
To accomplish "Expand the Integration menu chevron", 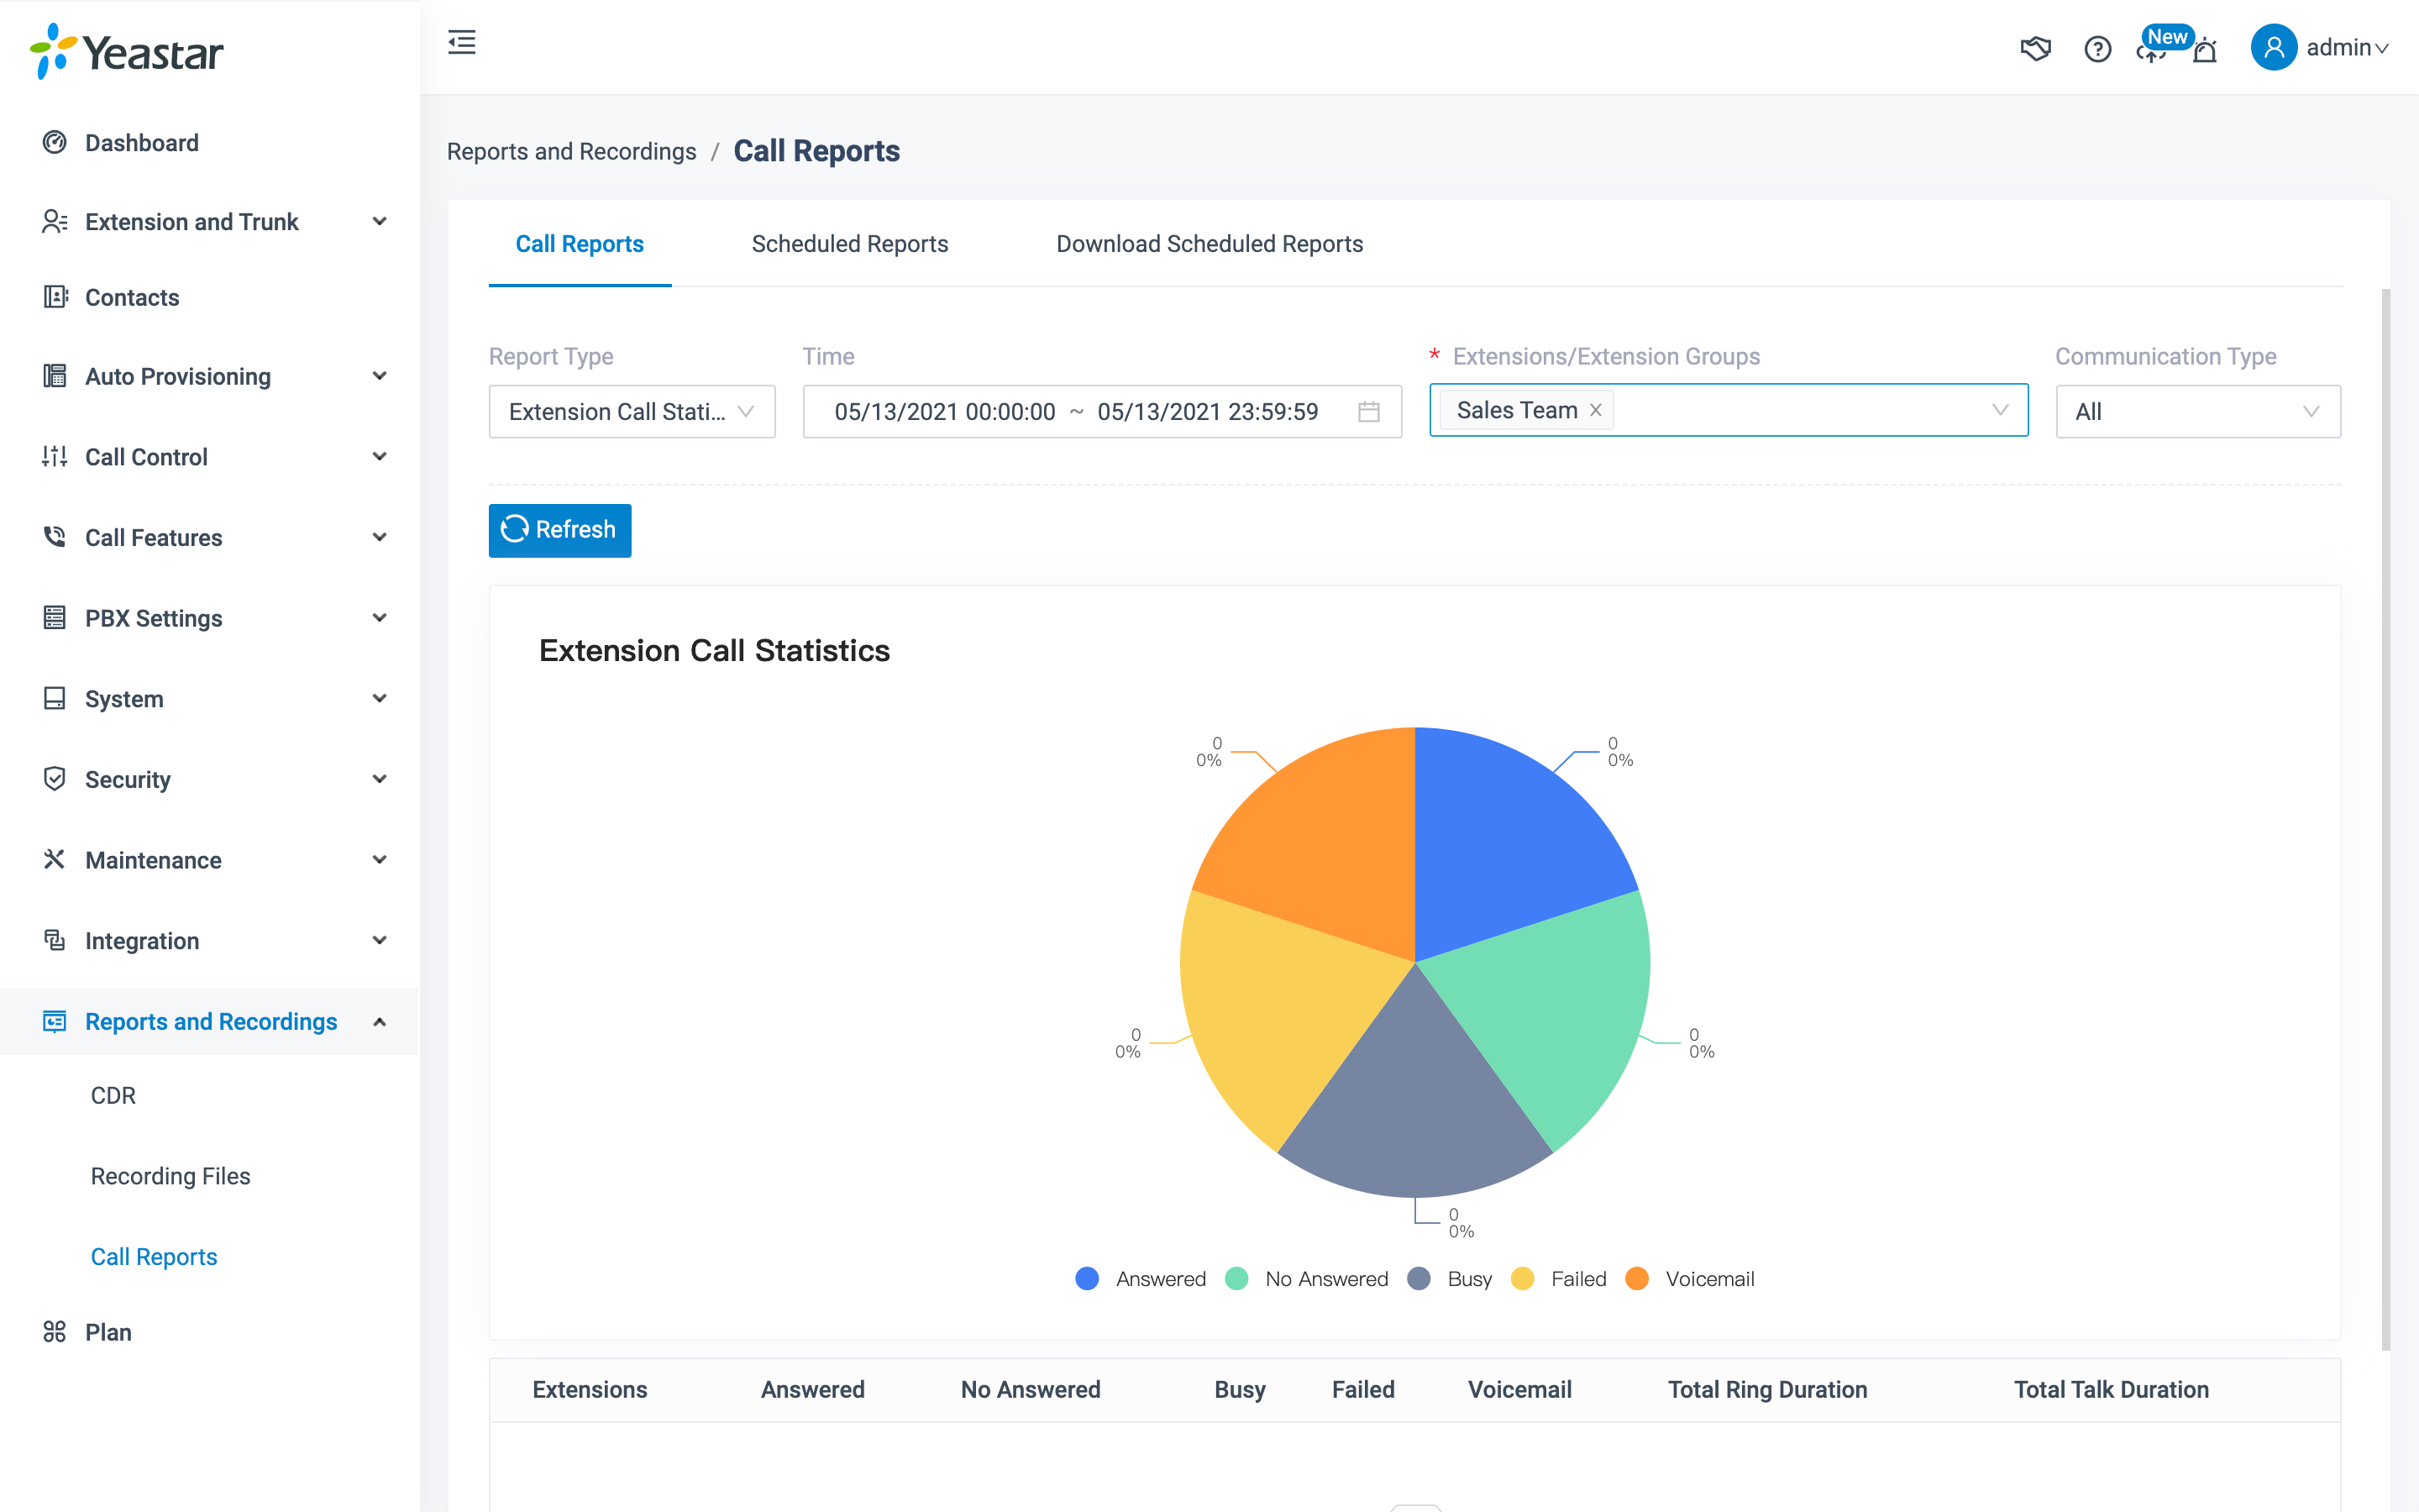I will coord(380,940).
